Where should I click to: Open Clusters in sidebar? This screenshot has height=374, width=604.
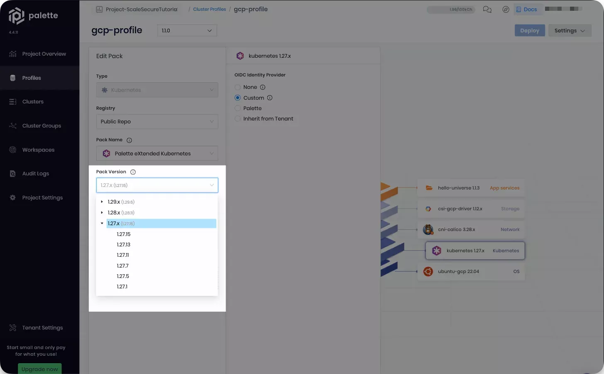[39, 102]
